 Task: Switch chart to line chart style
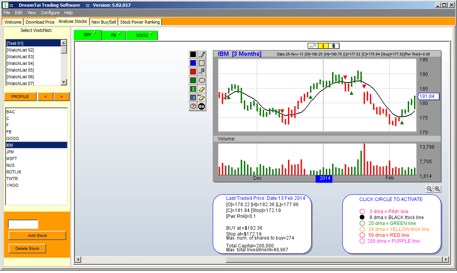point(313,46)
